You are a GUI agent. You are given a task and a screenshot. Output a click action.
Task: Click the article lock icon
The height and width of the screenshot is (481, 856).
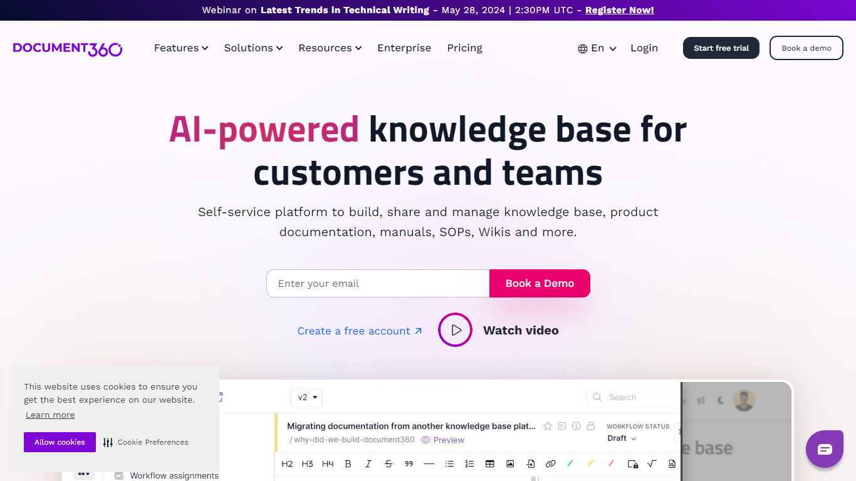pyautogui.click(x=590, y=426)
